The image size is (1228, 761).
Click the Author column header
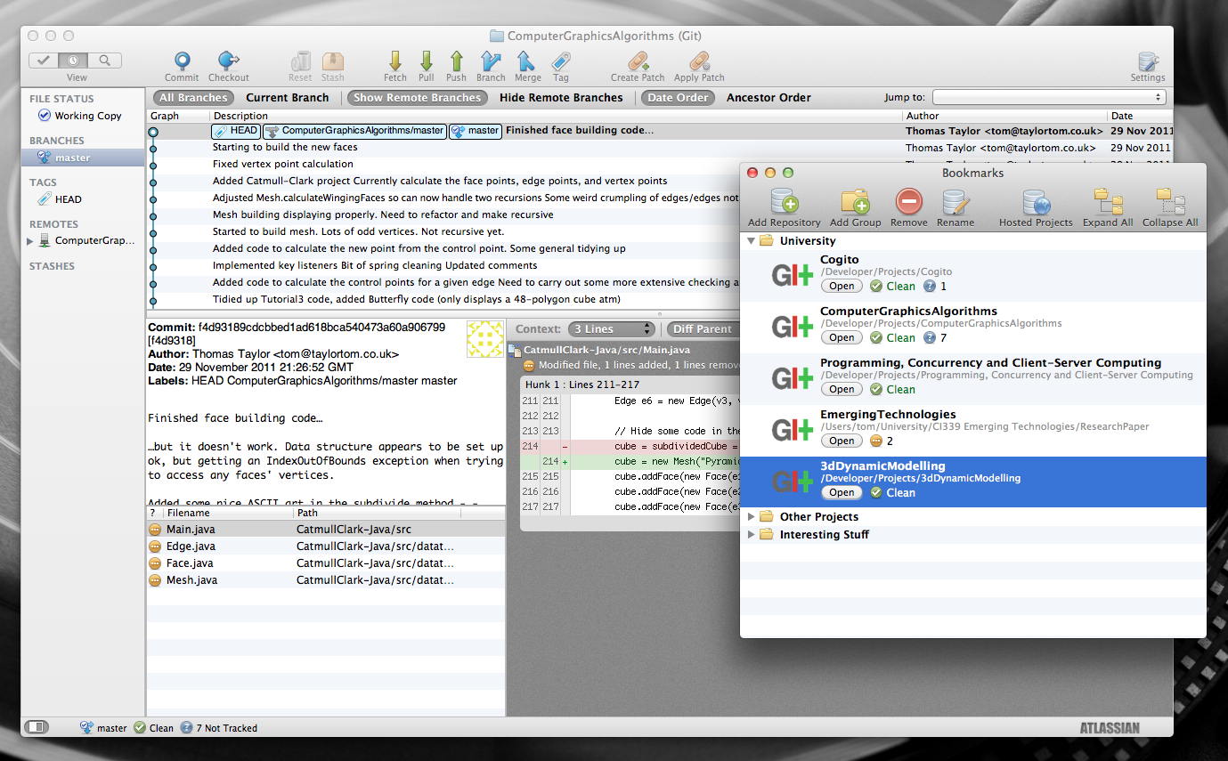[x=1004, y=116]
